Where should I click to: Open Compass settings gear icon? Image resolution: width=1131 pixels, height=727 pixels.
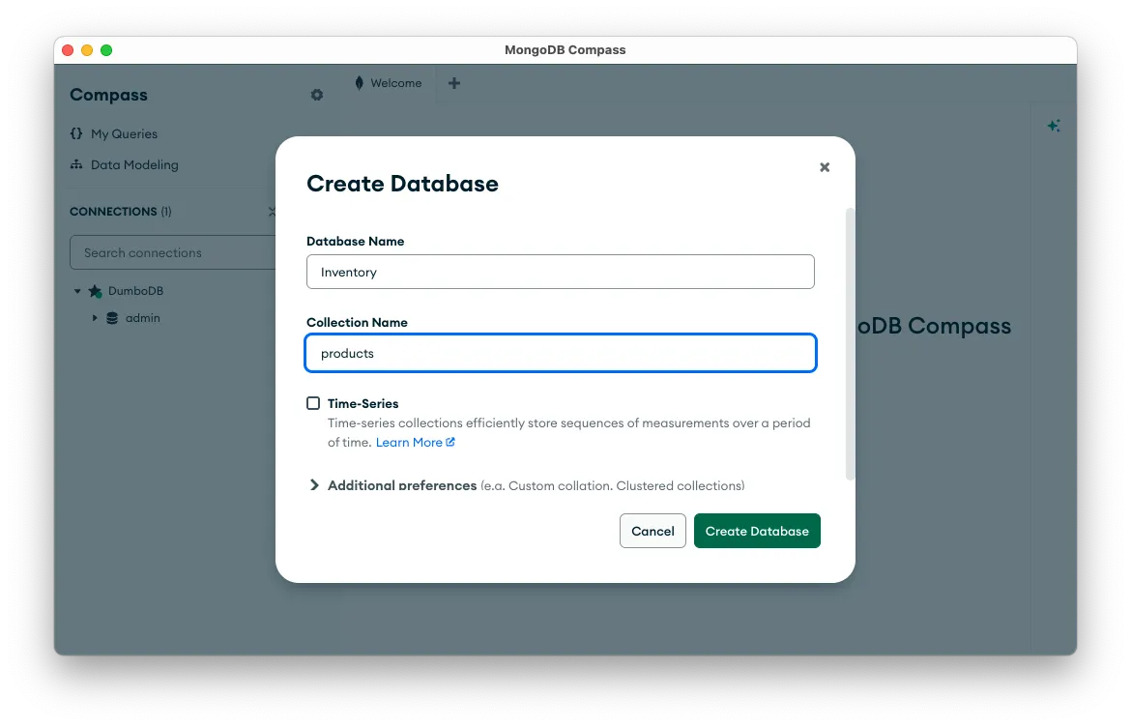317,95
